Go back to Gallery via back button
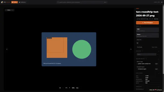Viewport: 164px width, 92px height. (9, 10)
